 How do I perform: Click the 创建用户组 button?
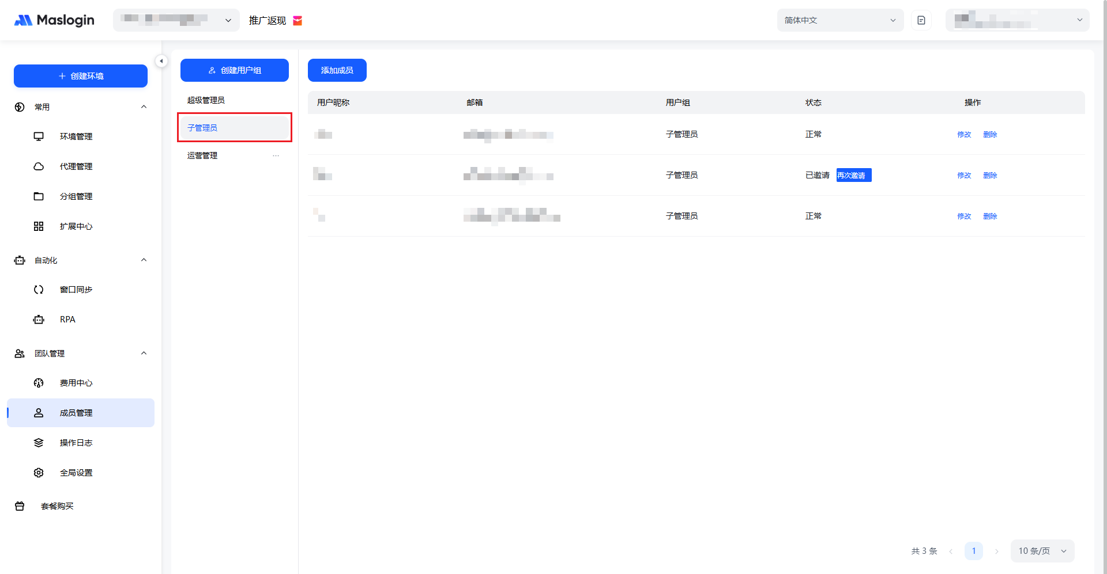pyautogui.click(x=234, y=70)
